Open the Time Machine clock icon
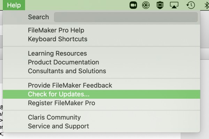 click(191, 5)
